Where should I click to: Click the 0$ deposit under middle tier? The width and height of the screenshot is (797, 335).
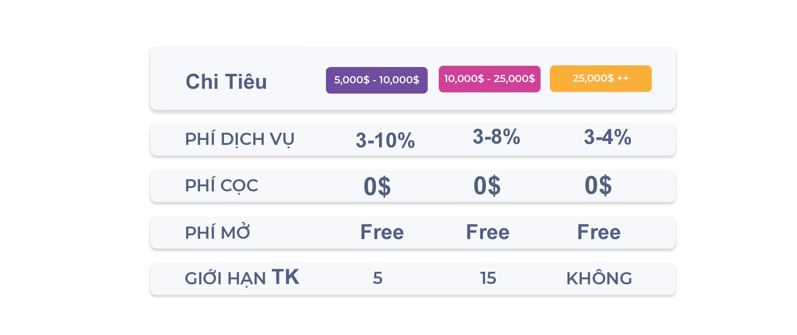487,186
